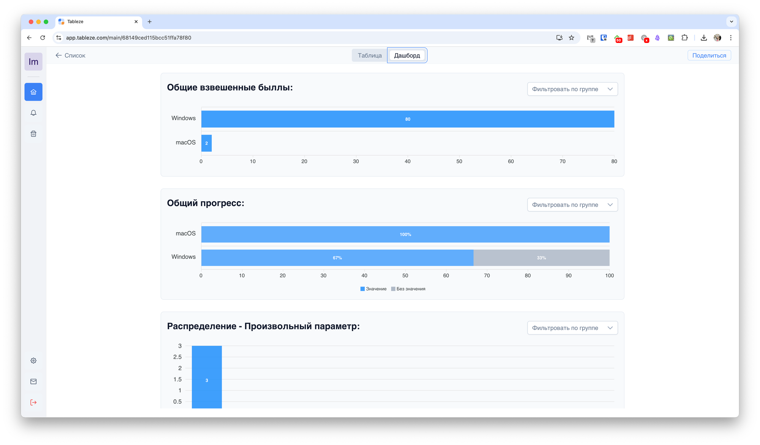Open group filter for Общий прогресс

572,205
